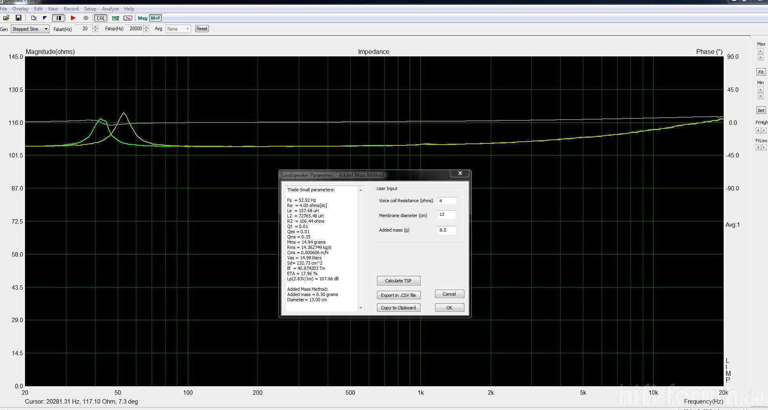Increase Fstop with the up arrow
The width and height of the screenshot is (768, 410).
click(x=146, y=27)
